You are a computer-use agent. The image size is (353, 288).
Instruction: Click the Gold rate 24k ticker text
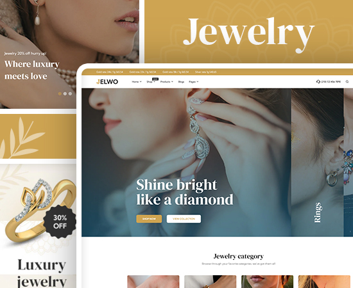(x=110, y=72)
